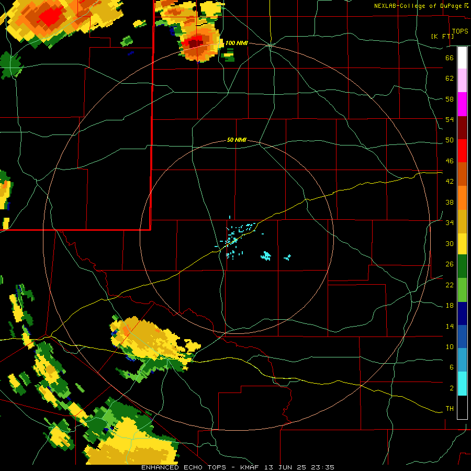471x471 pixels.
Task: Click the 66 legend value
Action: point(450,58)
